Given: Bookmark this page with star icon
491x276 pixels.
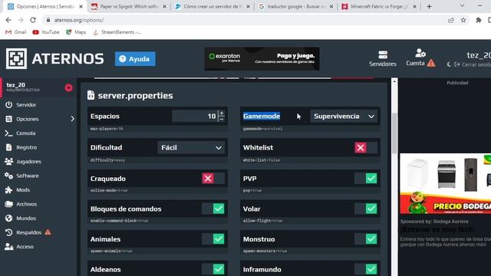Looking at the screenshot, I should pyautogui.click(x=463, y=20).
